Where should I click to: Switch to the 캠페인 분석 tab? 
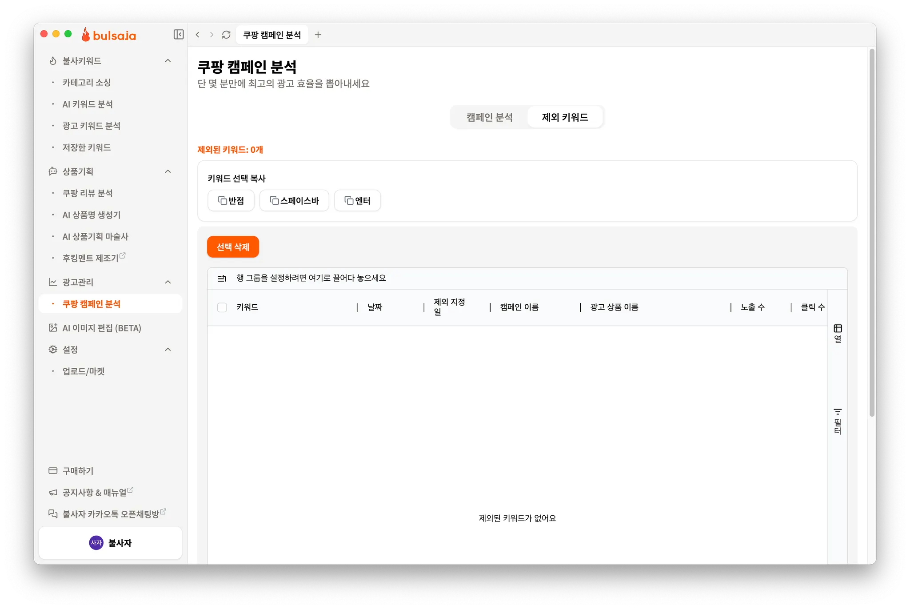(489, 117)
